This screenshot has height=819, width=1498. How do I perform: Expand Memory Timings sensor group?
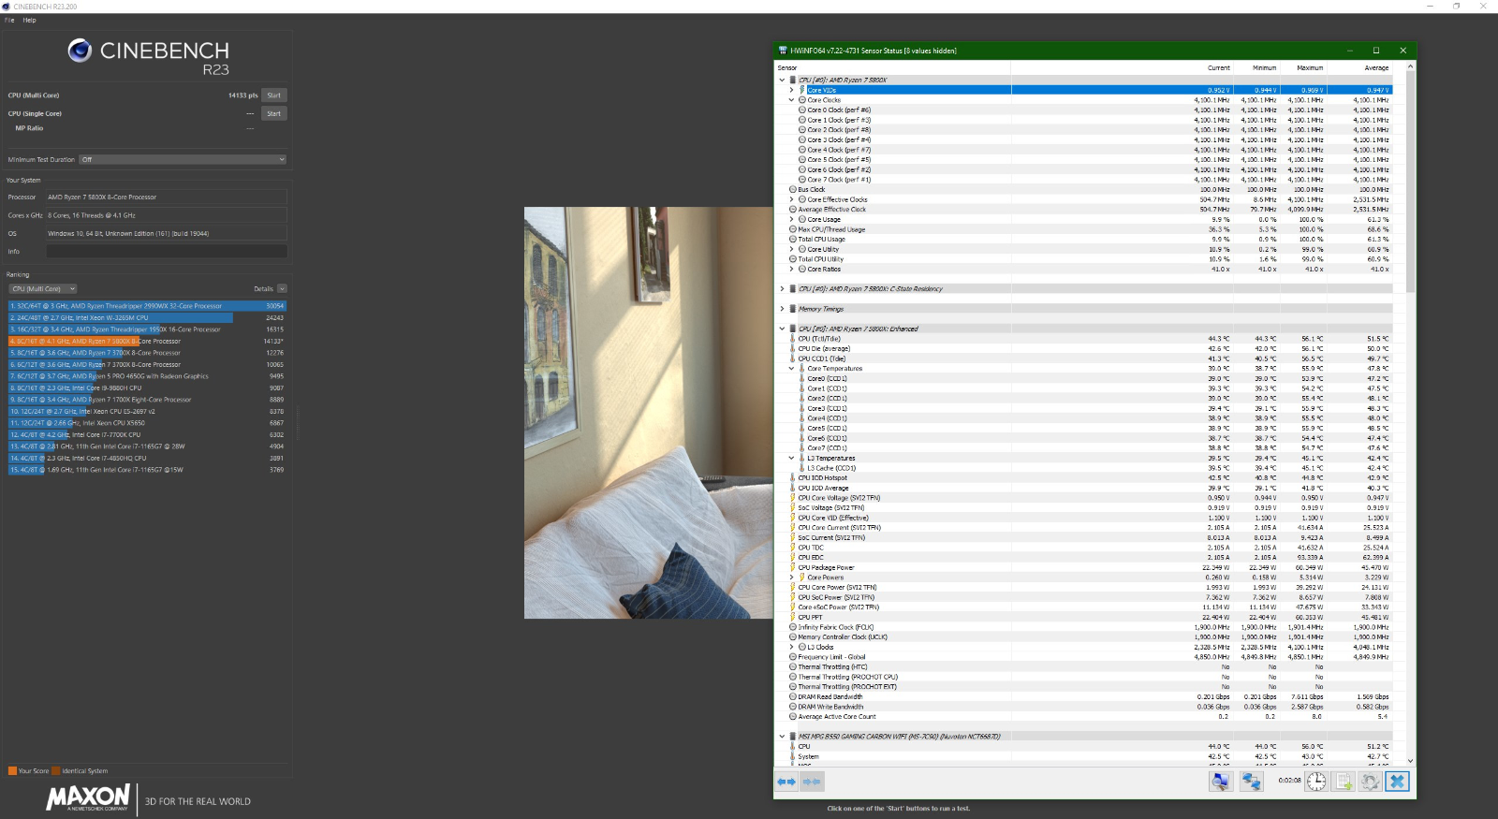[782, 309]
